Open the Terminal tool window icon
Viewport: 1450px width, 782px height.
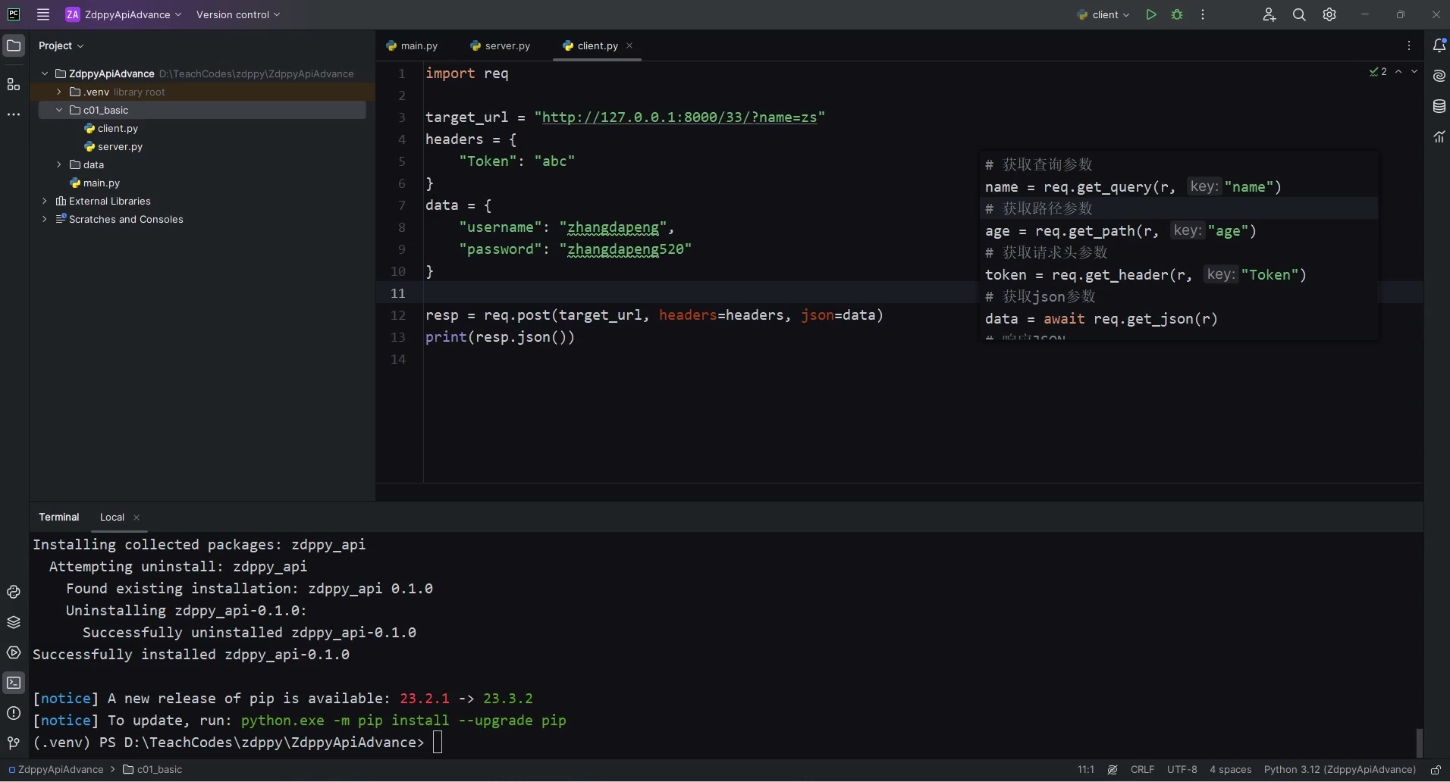13,683
